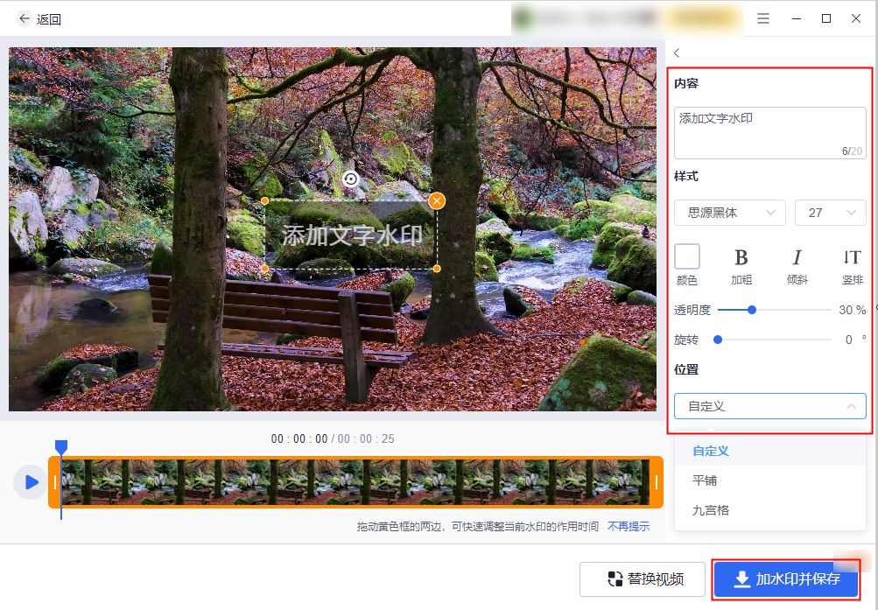
Task: Click the current time 00 : 00 : 00
Action: [299, 438]
